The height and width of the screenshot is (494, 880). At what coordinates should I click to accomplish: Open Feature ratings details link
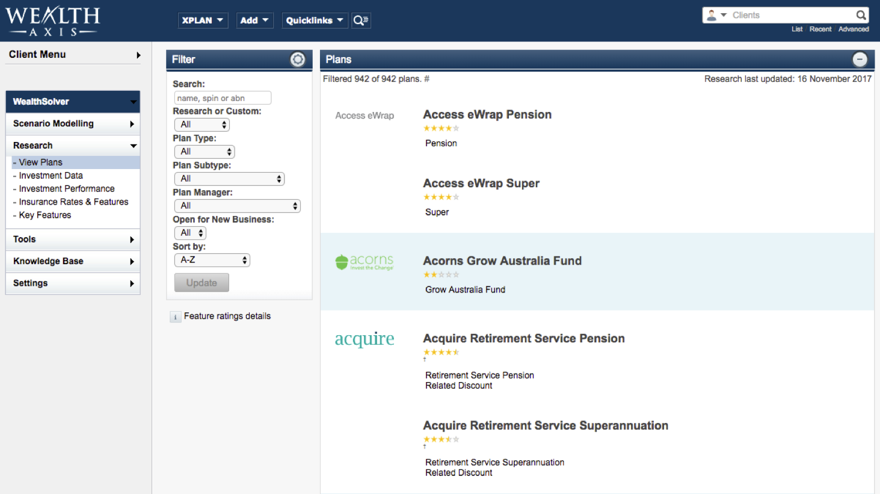[x=227, y=316]
